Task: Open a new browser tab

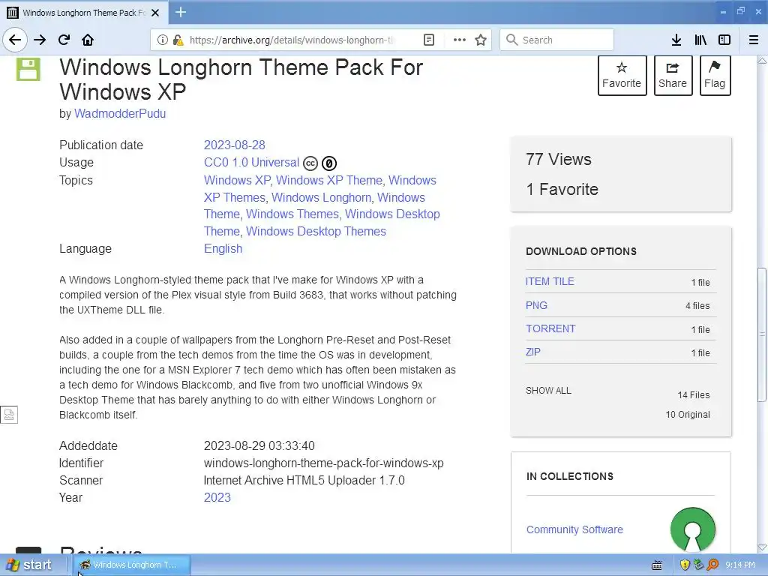Action: click(180, 12)
